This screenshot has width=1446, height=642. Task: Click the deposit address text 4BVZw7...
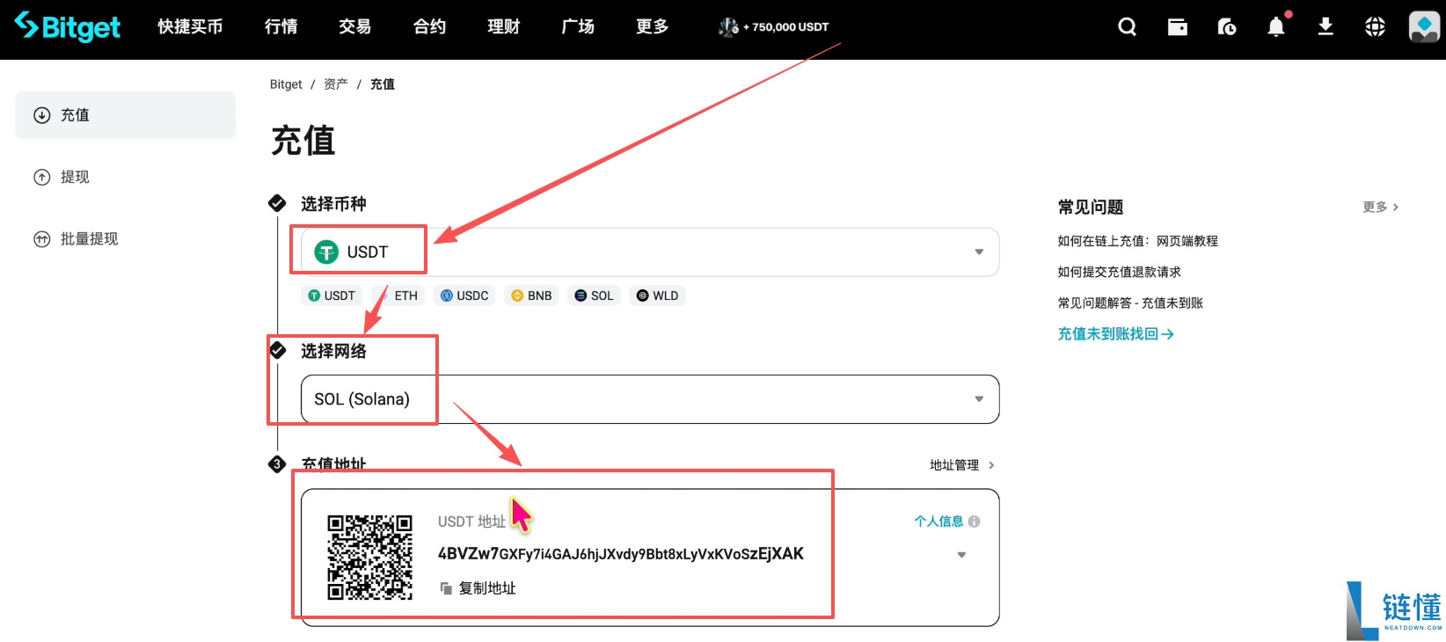[621, 554]
